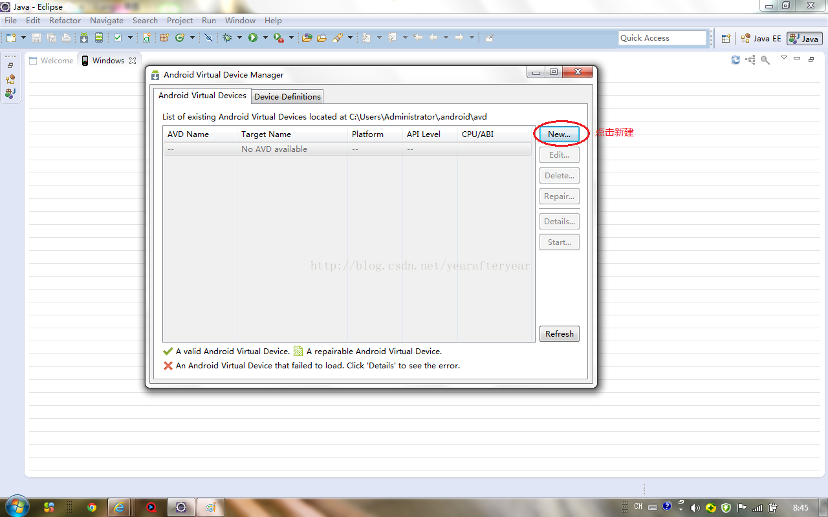Expand the Lint check dropdown arrow
Viewport: 828px width, 517px height.
pyautogui.click(x=130, y=38)
